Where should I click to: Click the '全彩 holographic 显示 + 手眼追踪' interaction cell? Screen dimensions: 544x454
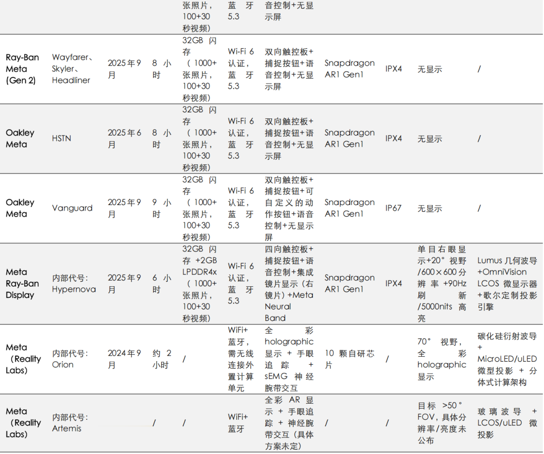coord(289,359)
